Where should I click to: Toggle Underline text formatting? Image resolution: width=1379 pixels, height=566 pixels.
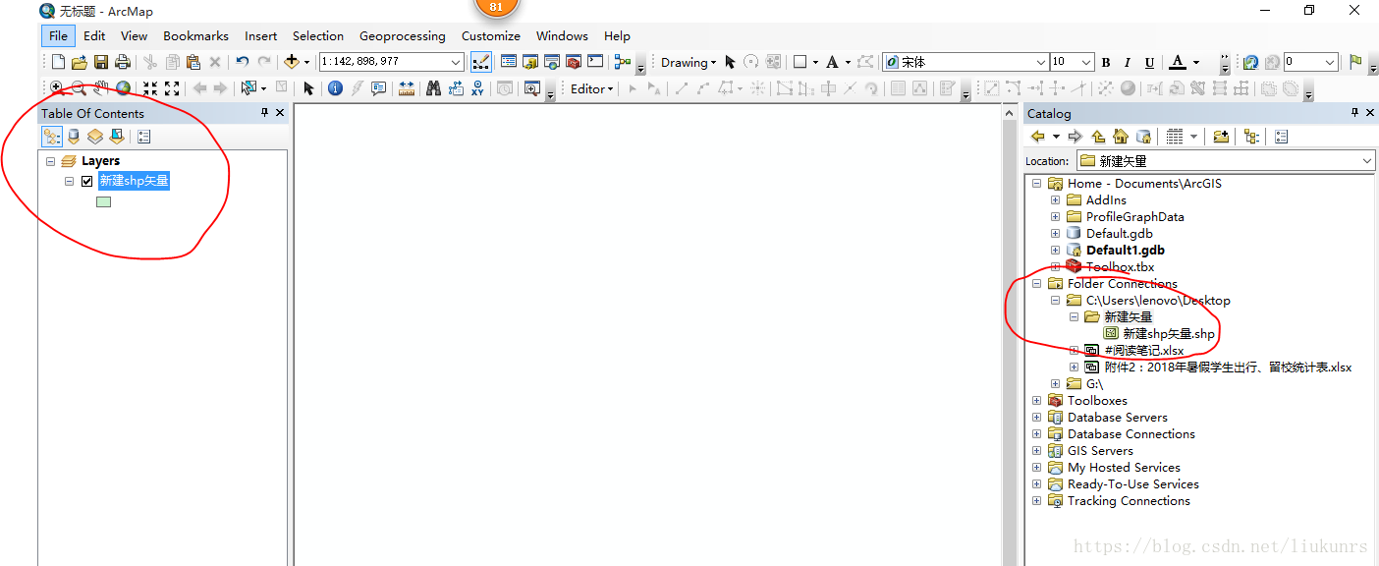click(1149, 62)
